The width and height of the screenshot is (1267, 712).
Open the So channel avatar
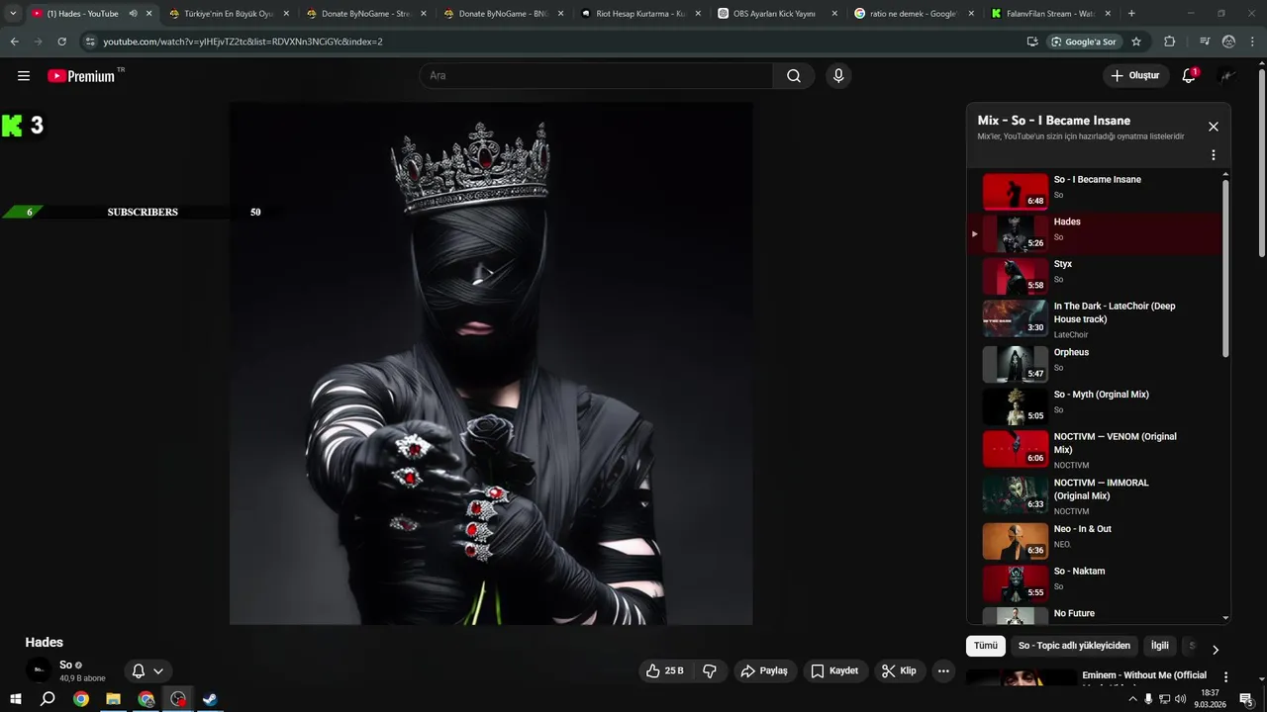click(39, 670)
